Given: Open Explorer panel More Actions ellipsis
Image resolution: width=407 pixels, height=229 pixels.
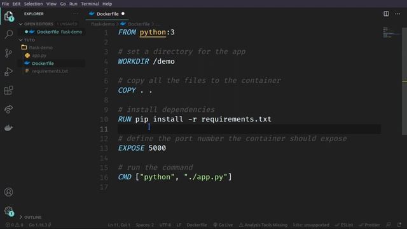Looking at the screenshot, I should [76, 14].
